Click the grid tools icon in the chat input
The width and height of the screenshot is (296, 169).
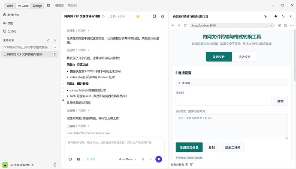[x=79, y=159]
